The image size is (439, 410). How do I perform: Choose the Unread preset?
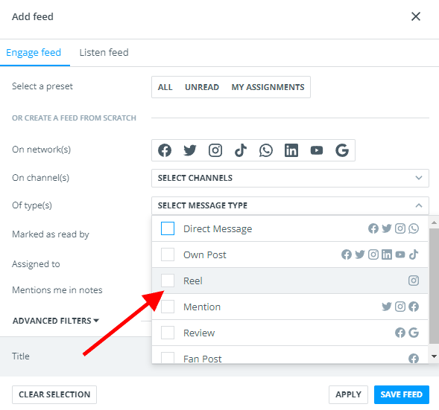[202, 87]
